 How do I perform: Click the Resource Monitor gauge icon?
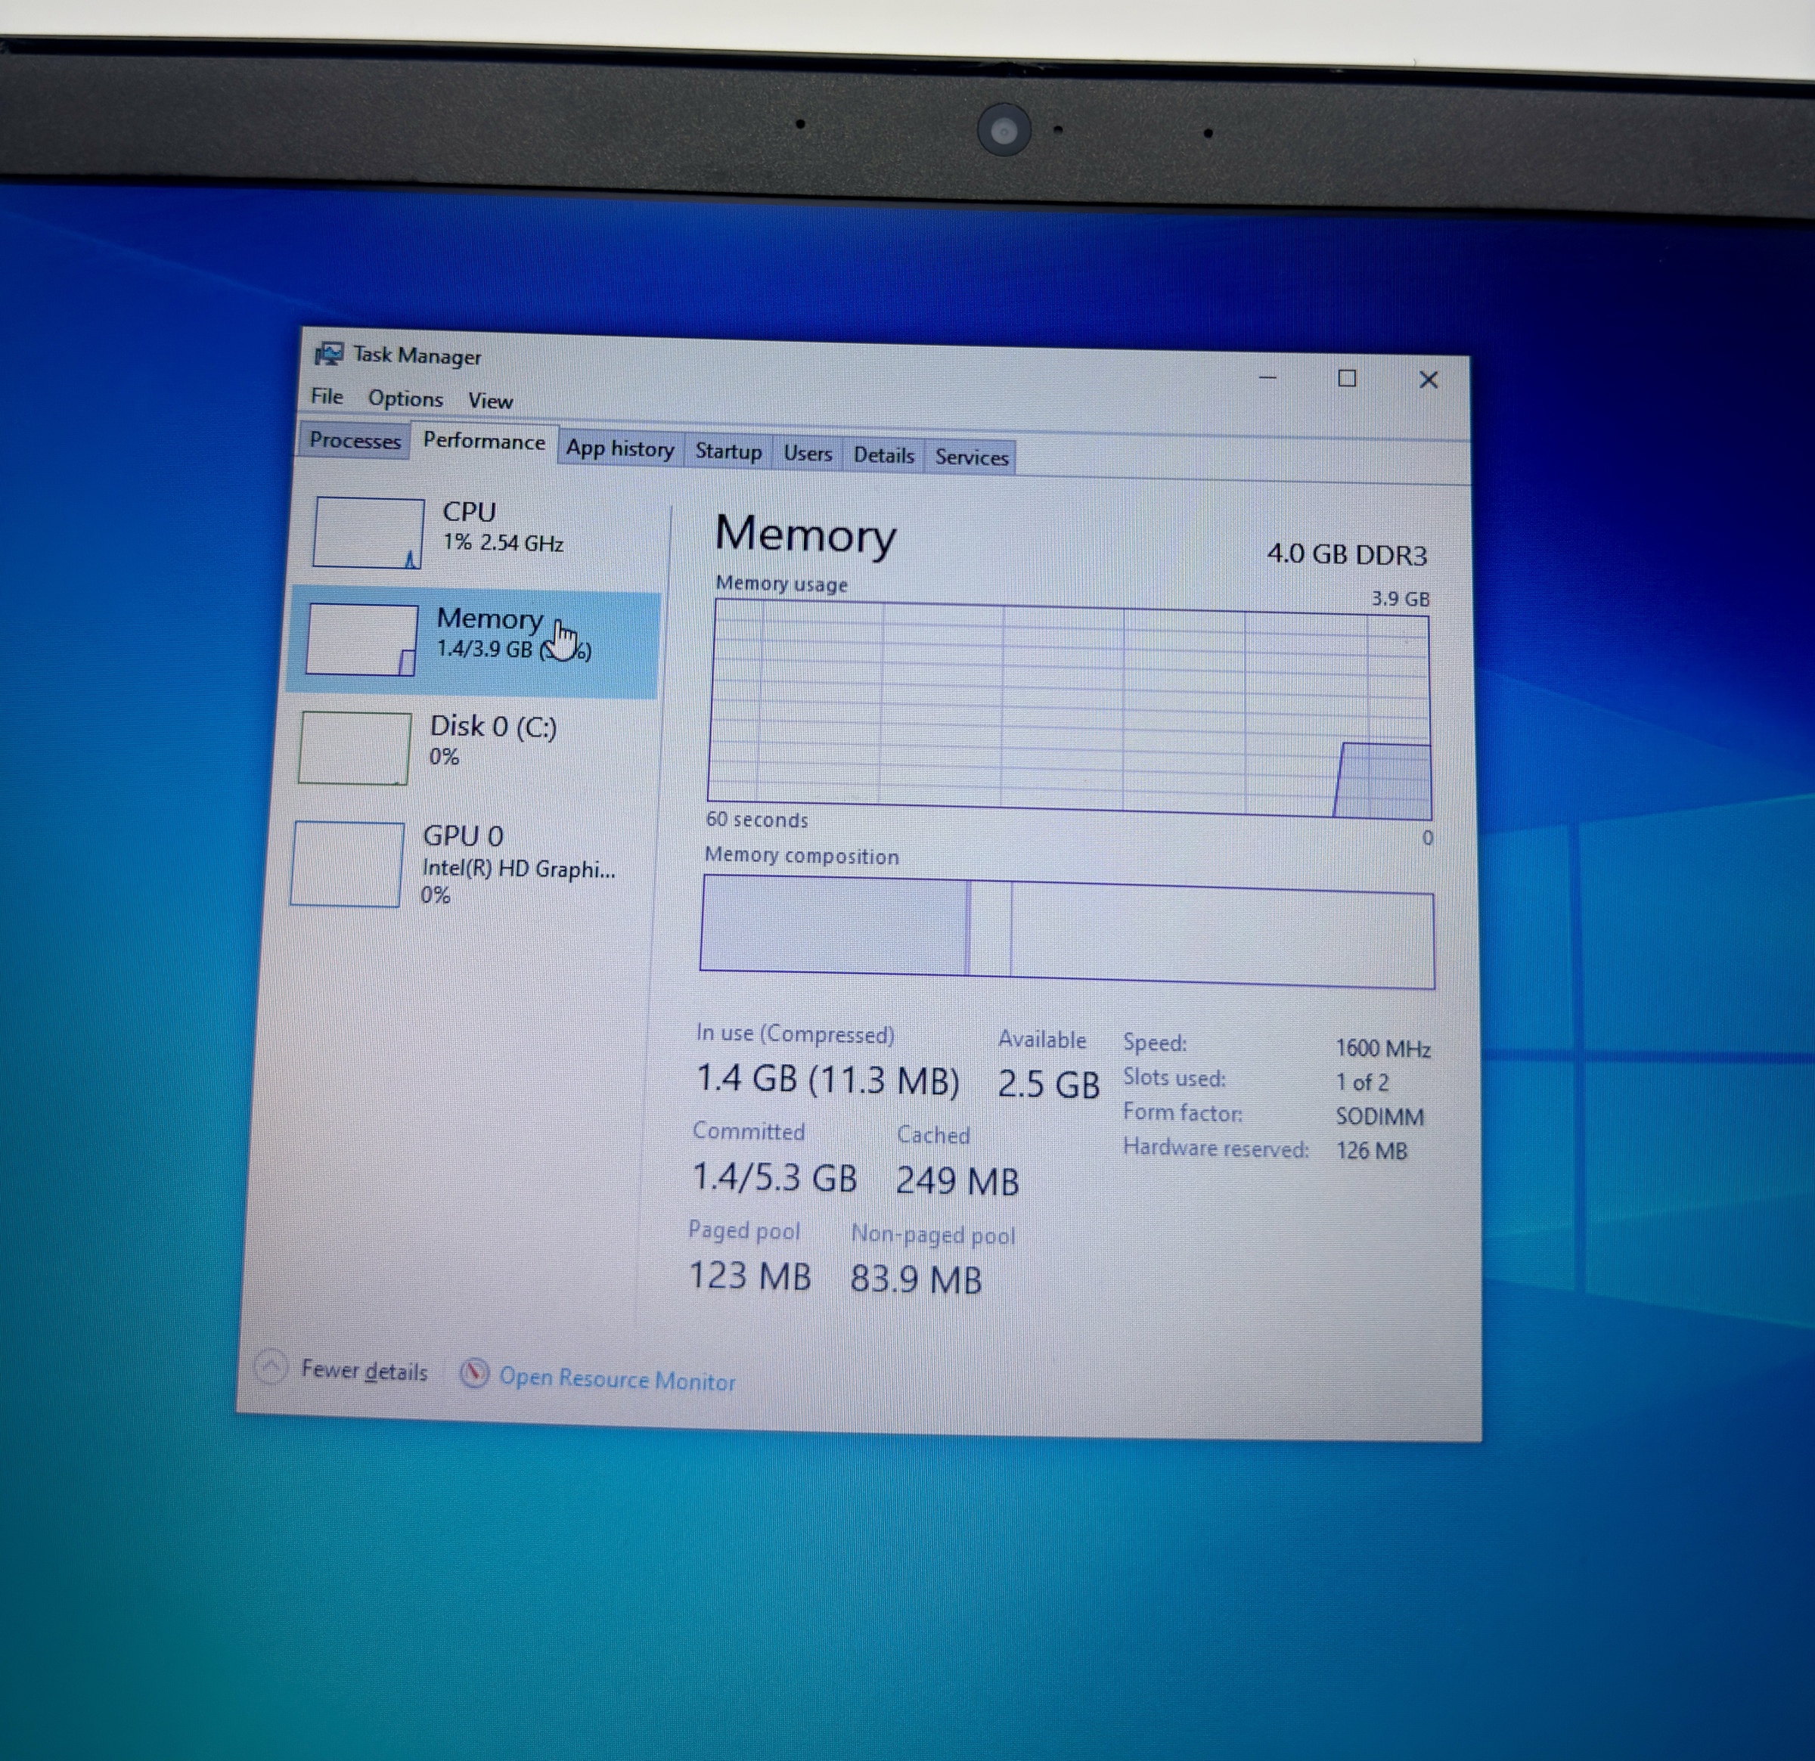pos(474,1373)
